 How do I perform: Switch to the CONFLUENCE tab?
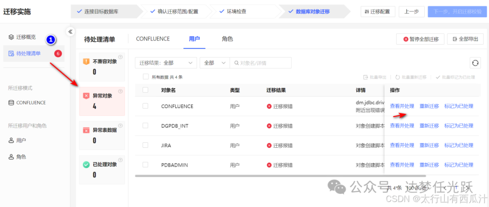tap(153, 39)
